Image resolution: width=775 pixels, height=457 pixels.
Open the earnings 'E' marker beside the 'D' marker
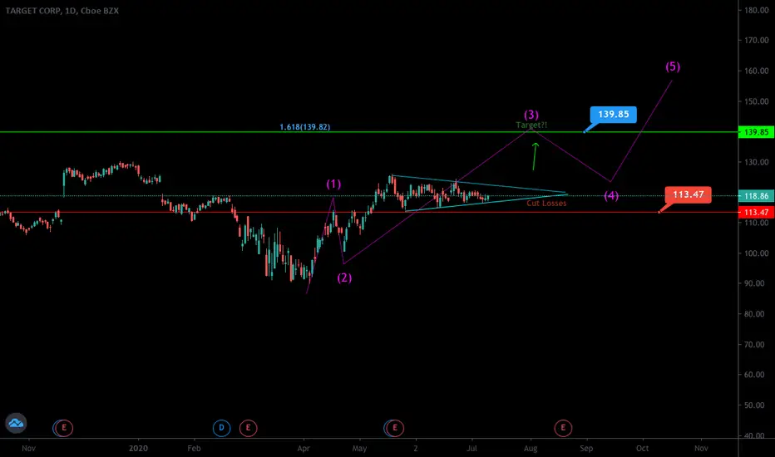pos(248,428)
